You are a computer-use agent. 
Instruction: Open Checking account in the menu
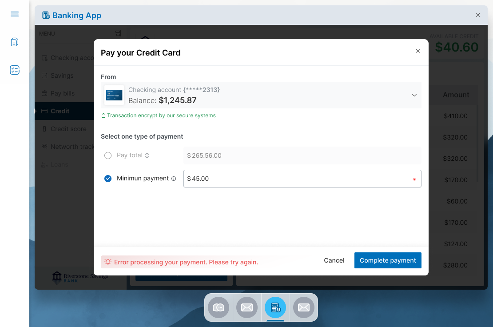[x=64, y=58]
